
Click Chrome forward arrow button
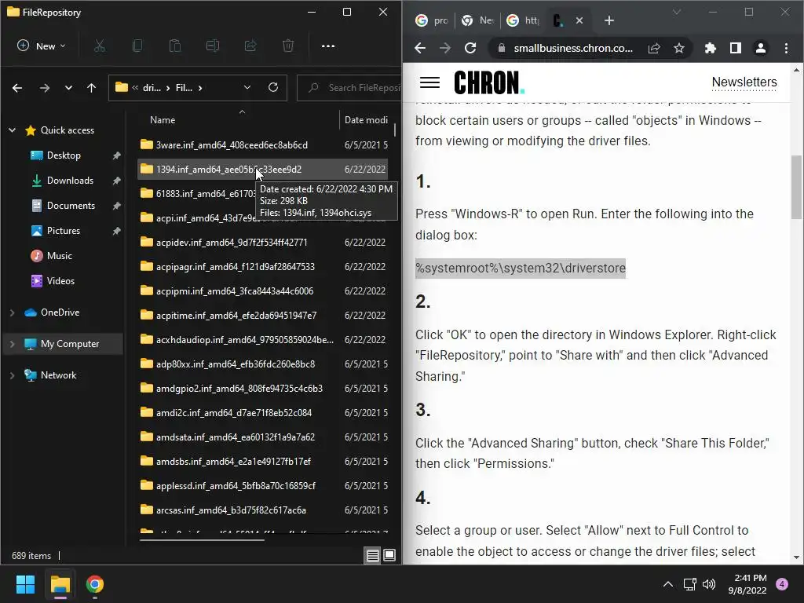pos(445,48)
